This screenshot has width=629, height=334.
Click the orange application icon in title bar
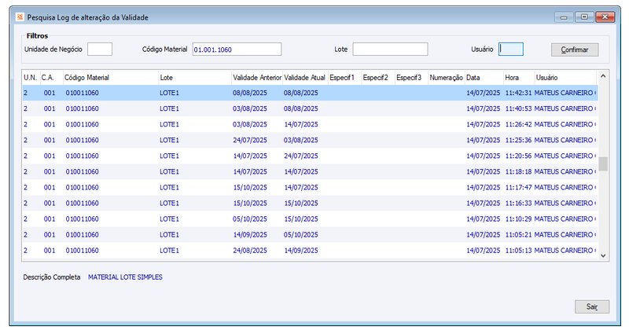tap(20, 17)
